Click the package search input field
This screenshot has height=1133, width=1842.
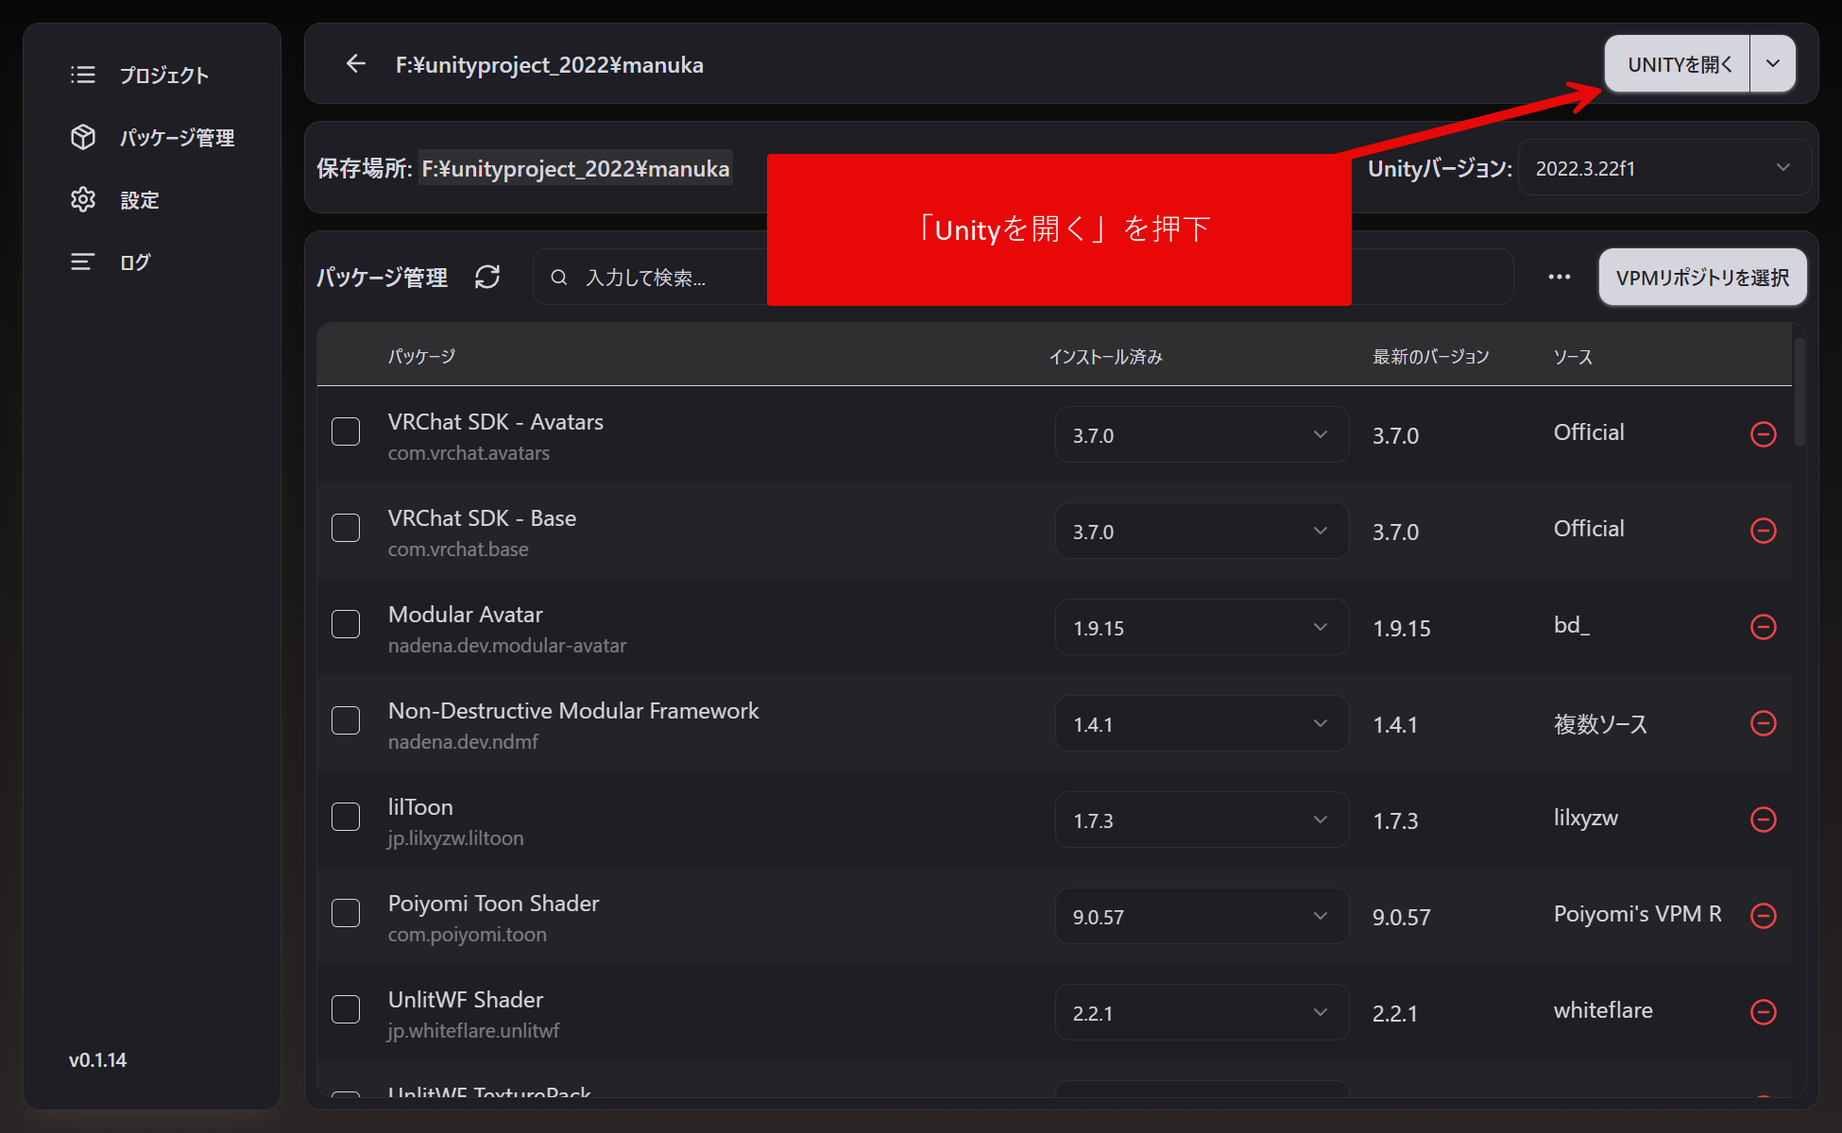(x=1023, y=277)
